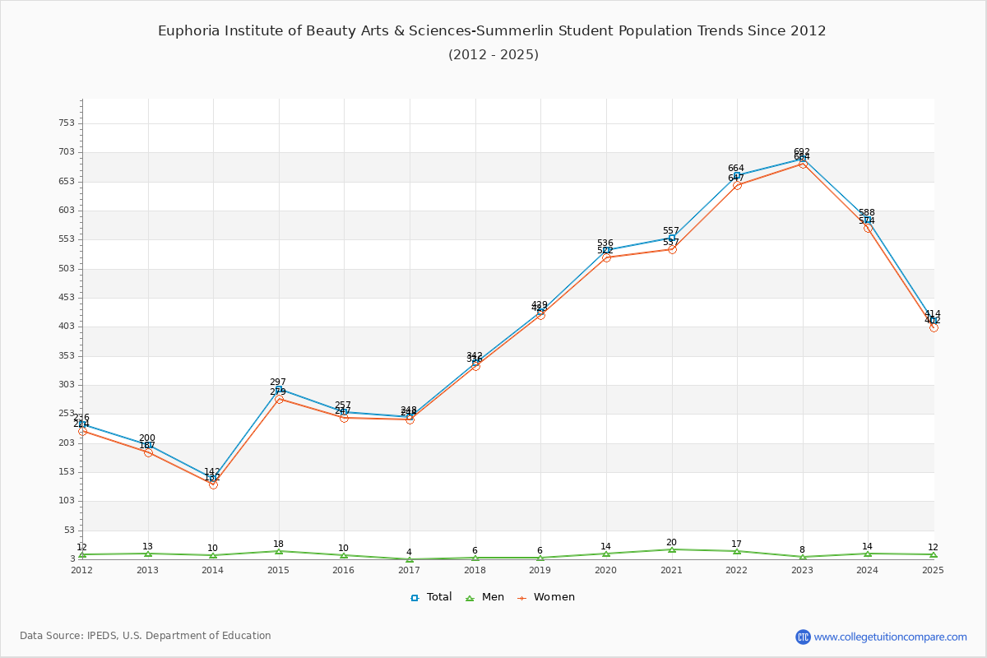Click the (2012 - 2025) subtitle

click(x=493, y=55)
